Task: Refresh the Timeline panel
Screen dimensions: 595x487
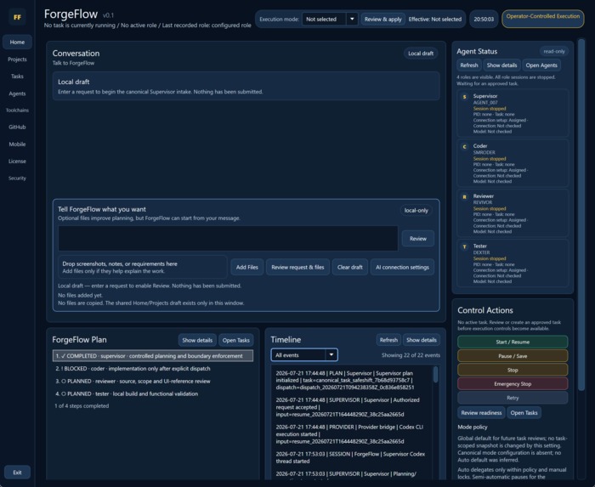Action: 388,340
